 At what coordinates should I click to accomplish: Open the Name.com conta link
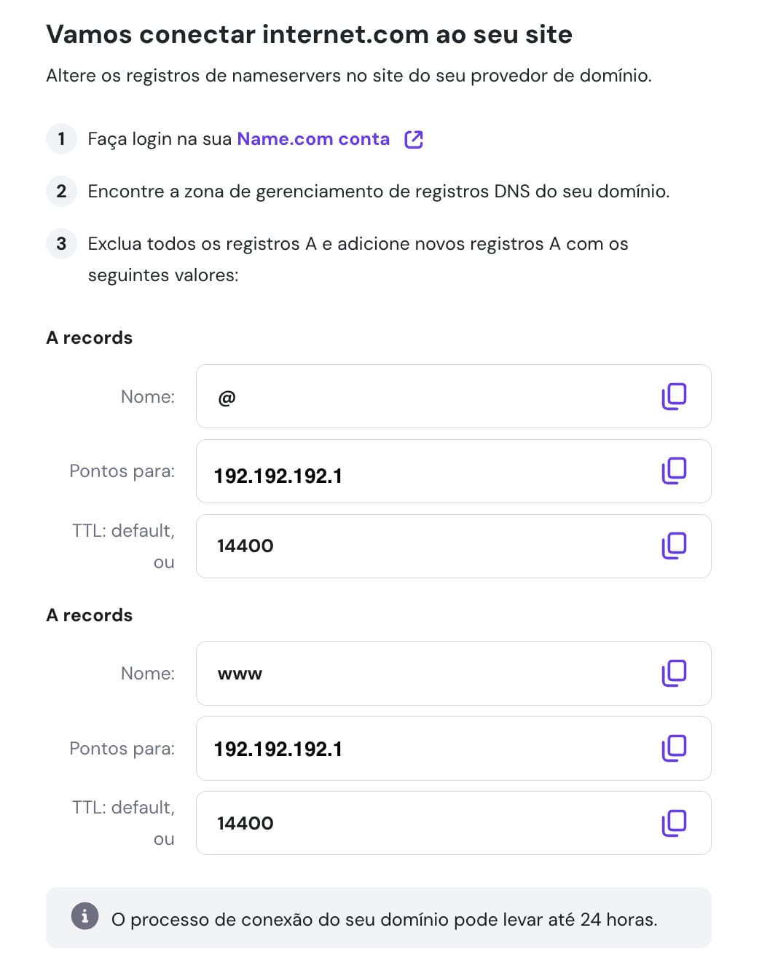tap(313, 139)
